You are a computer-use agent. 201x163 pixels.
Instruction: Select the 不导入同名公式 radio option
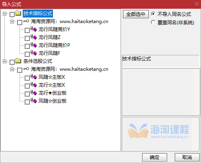tap(153, 14)
